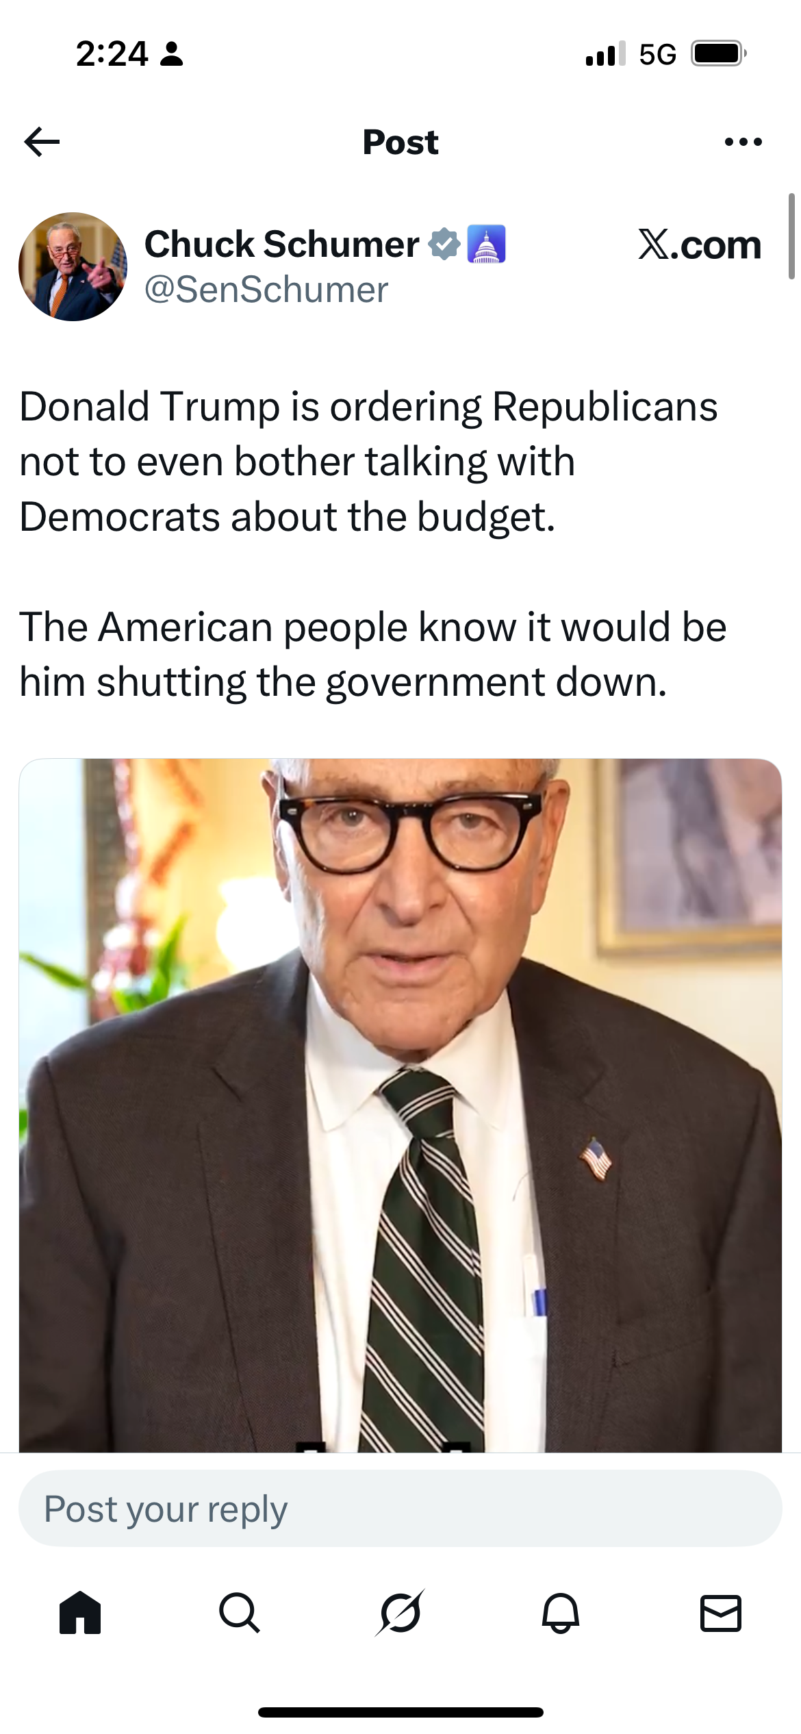Play the embedded video

pos(400,1105)
